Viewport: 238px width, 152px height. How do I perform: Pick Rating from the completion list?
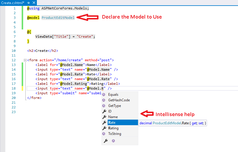[x=113, y=128]
